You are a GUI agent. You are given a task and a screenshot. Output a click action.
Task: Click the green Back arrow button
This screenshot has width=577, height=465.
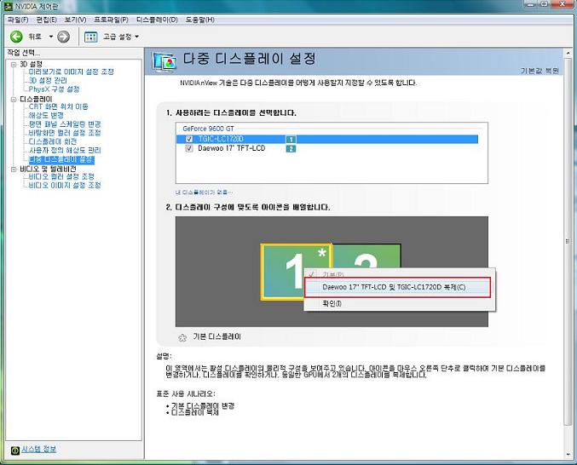[x=16, y=37]
